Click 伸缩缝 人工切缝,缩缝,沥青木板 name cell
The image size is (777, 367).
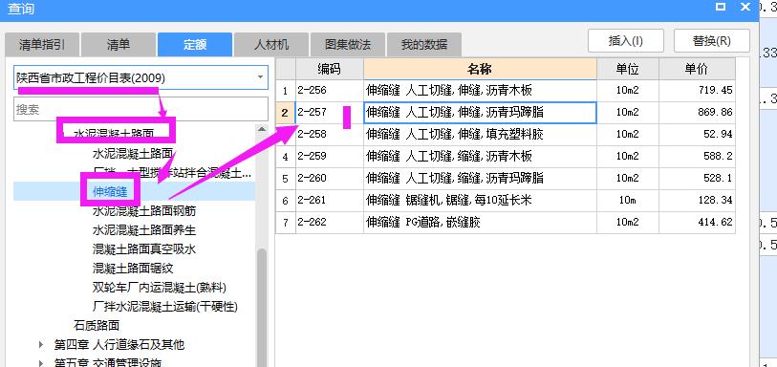[x=480, y=156]
